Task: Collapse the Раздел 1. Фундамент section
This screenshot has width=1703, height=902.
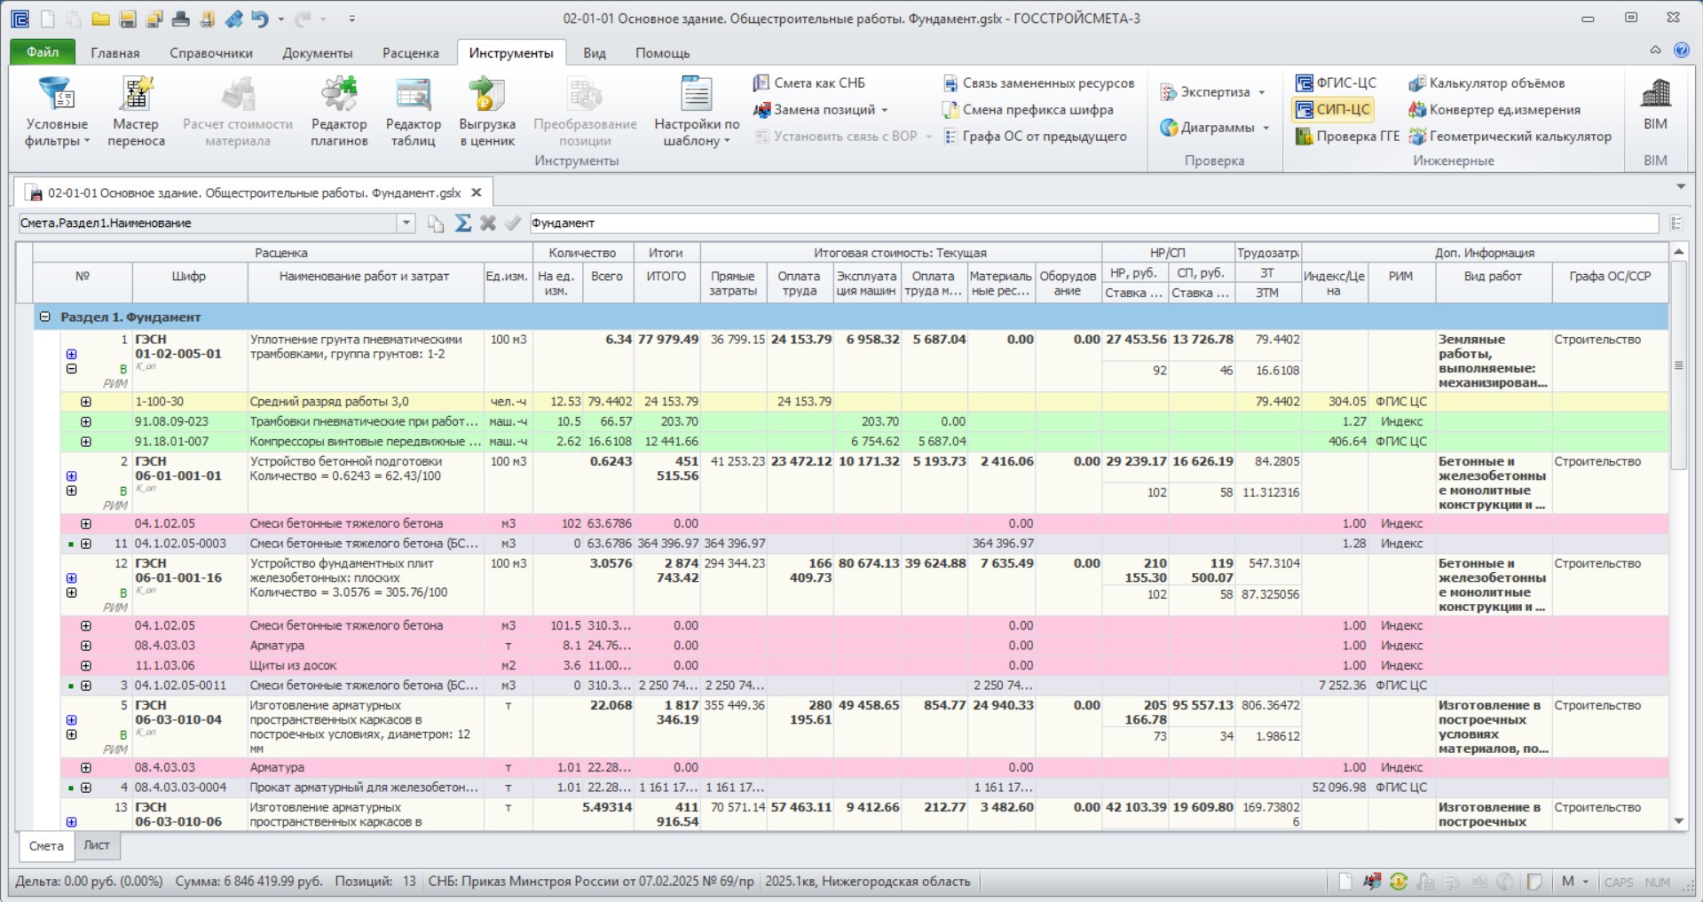Action: (x=45, y=317)
